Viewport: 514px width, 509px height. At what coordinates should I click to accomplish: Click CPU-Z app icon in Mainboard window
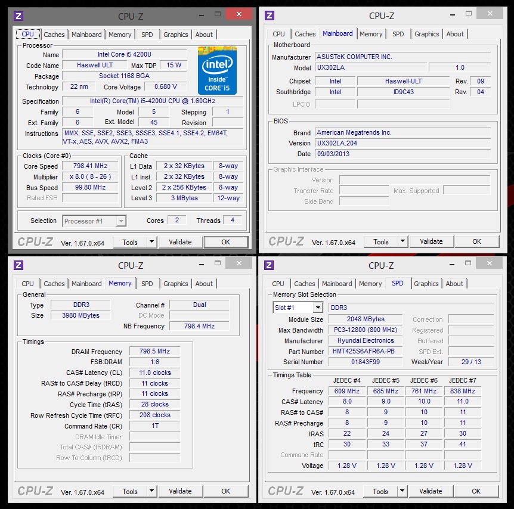pyautogui.click(x=270, y=15)
